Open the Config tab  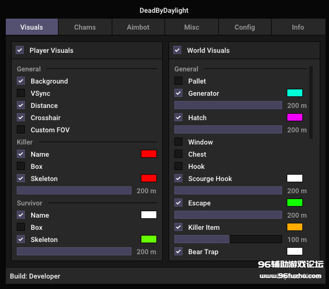click(x=244, y=27)
